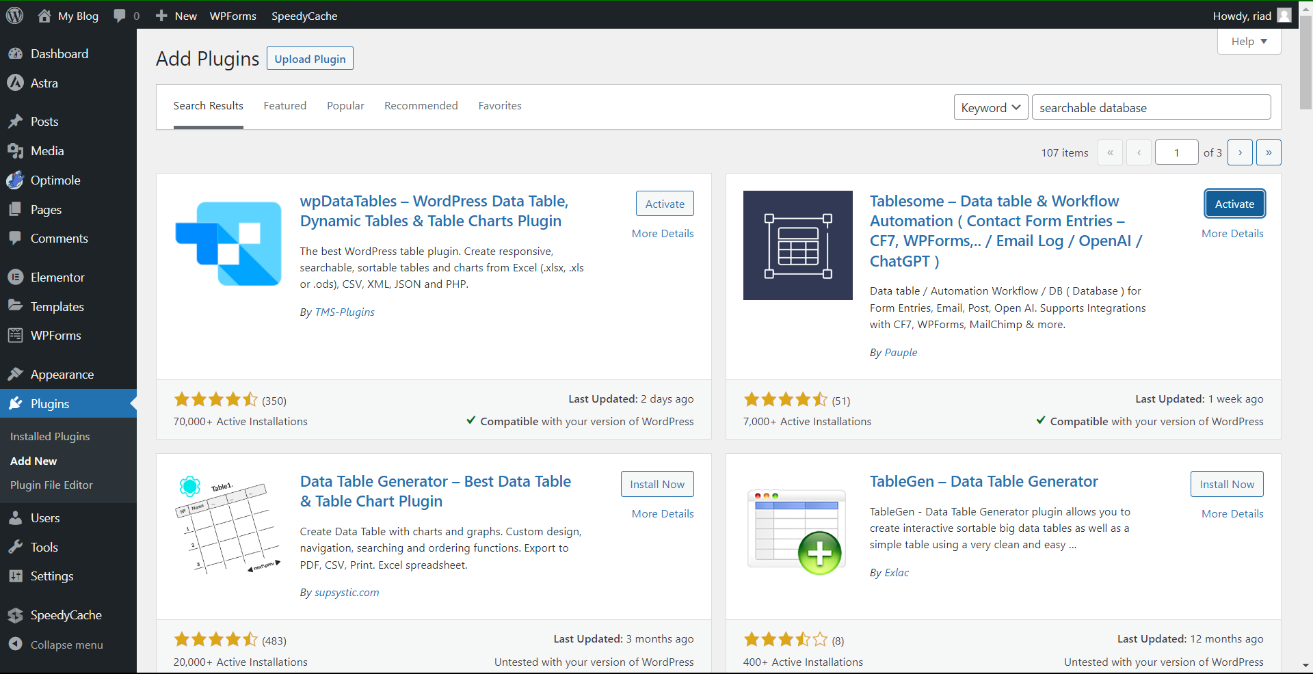Expand the Help panel

click(1248, 41)
